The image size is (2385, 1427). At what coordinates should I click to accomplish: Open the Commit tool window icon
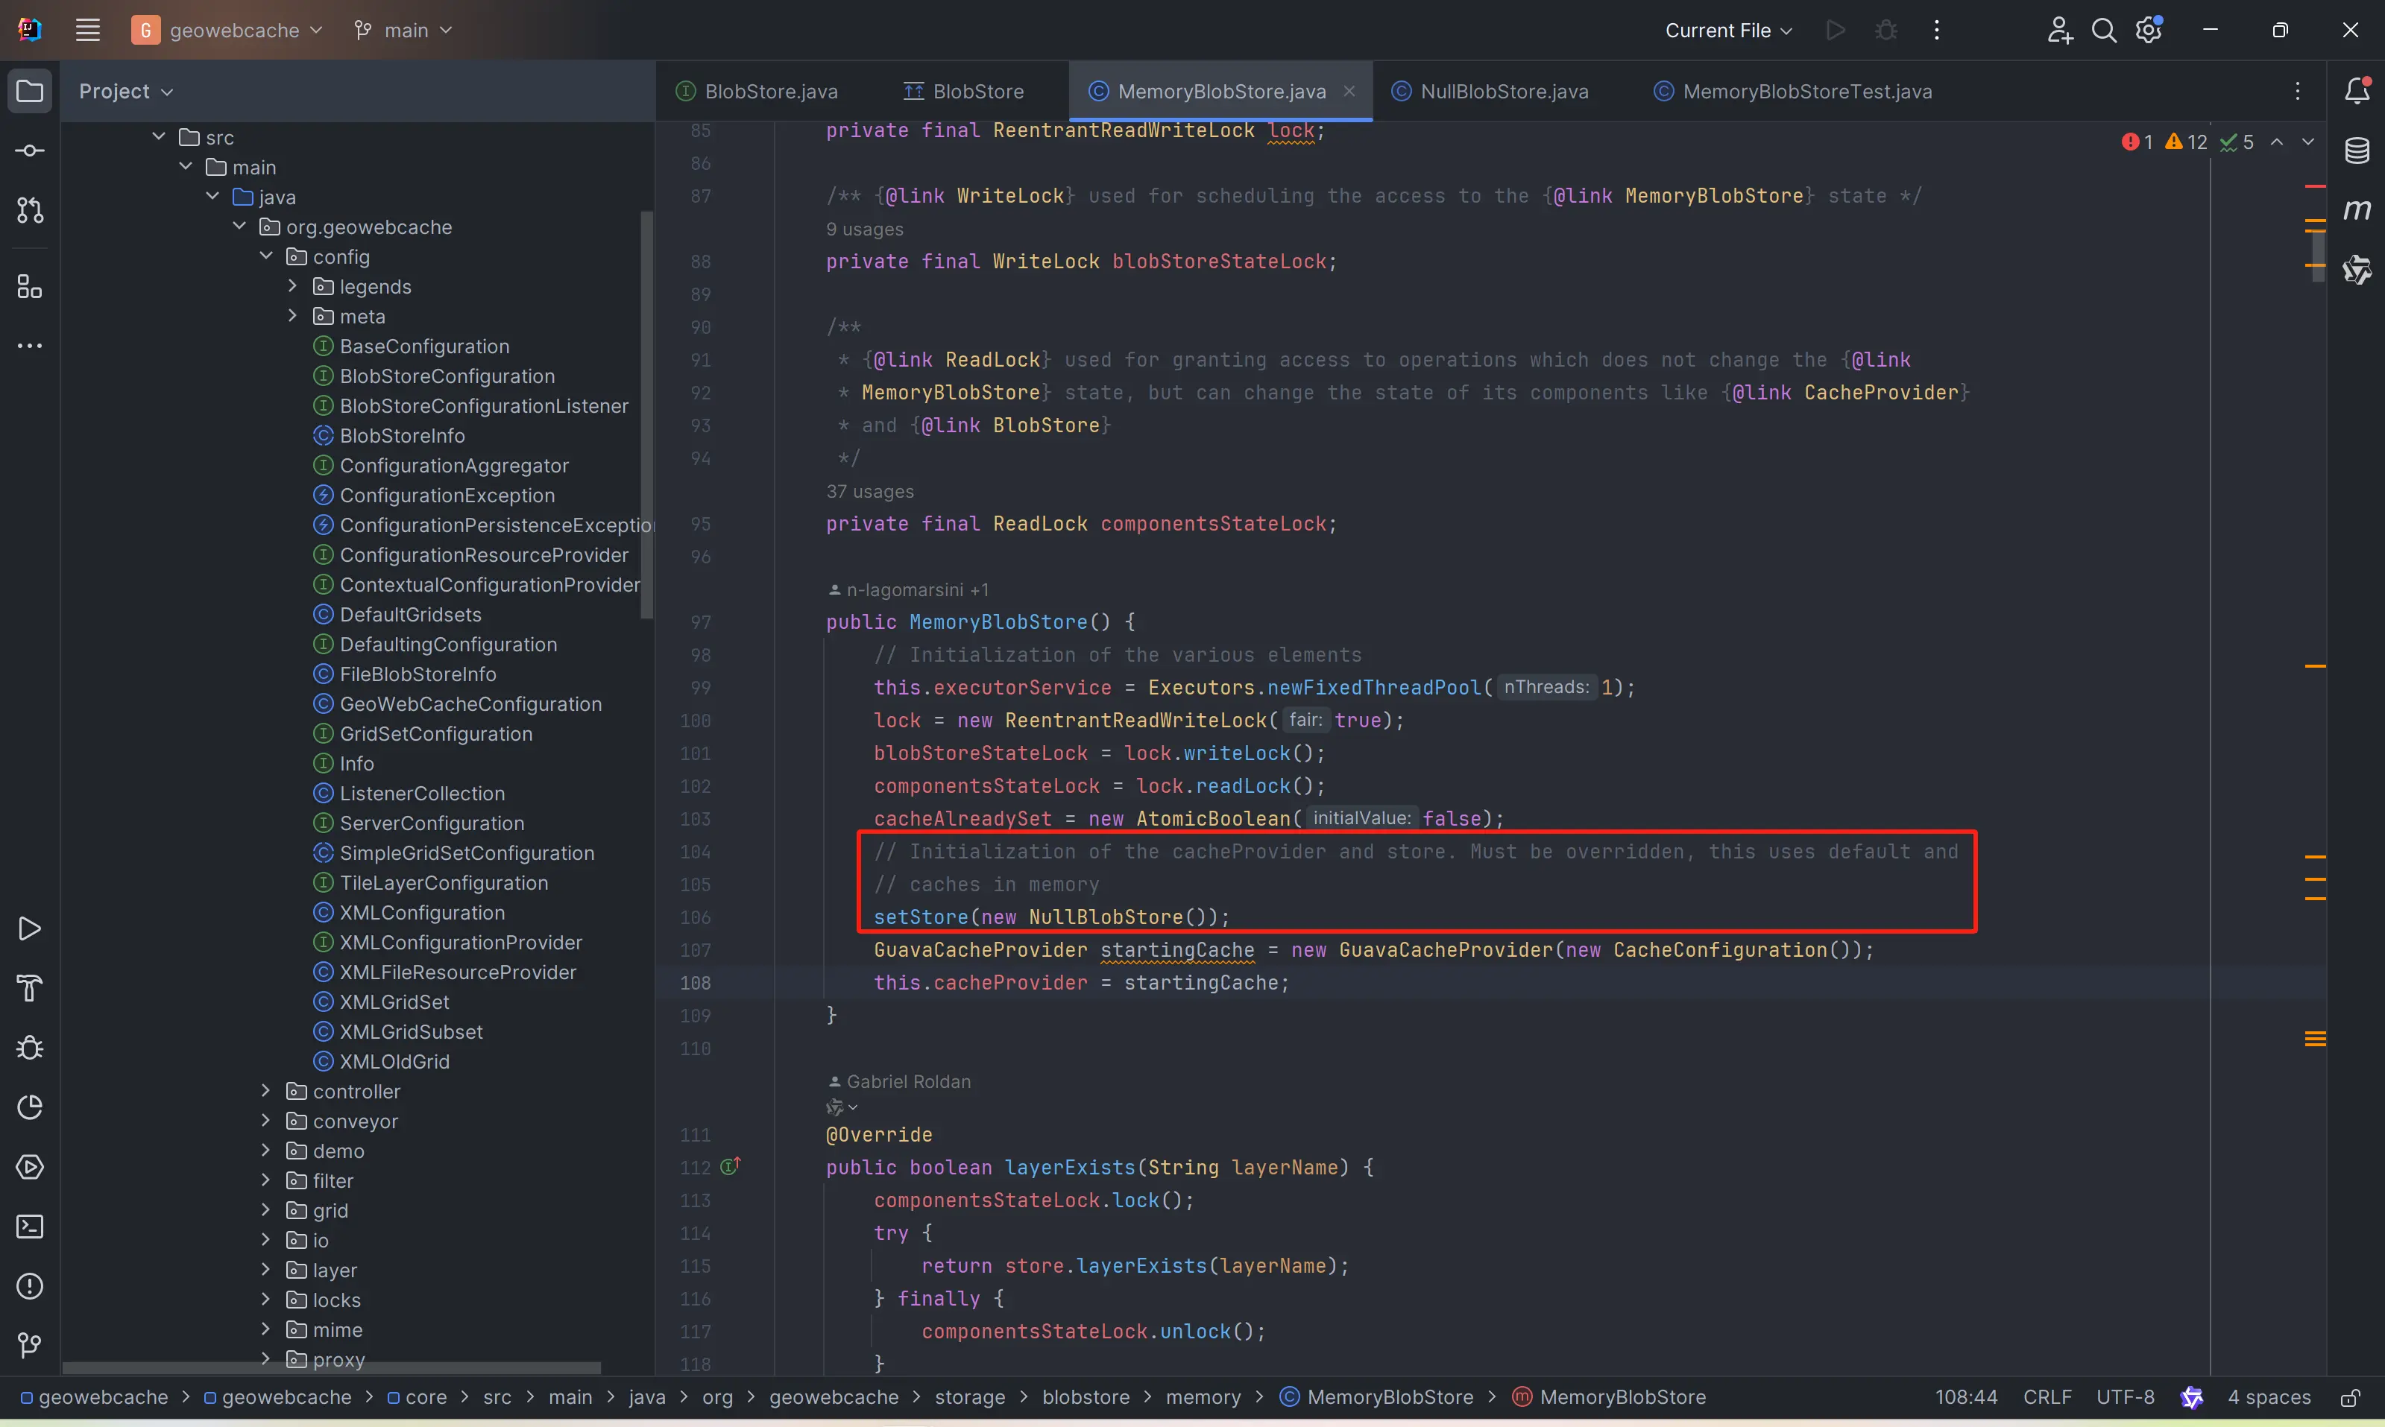tap(30, 151)
